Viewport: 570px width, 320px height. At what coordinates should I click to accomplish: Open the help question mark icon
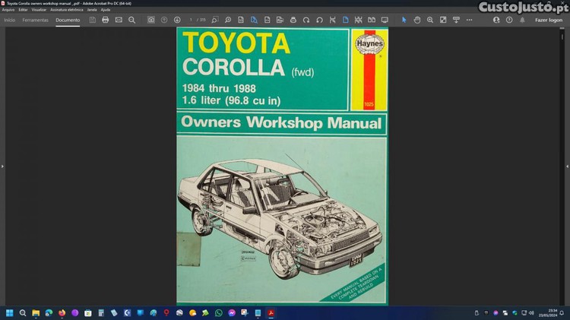click(x=509, y=20)
